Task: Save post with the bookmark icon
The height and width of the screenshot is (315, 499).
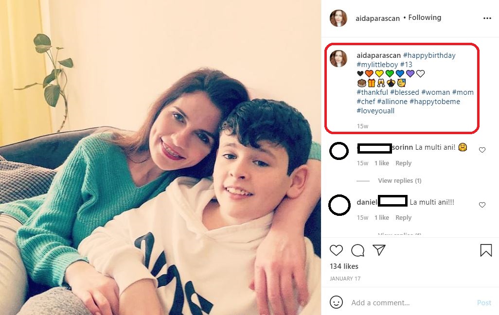Action: (x=486, y=250)
